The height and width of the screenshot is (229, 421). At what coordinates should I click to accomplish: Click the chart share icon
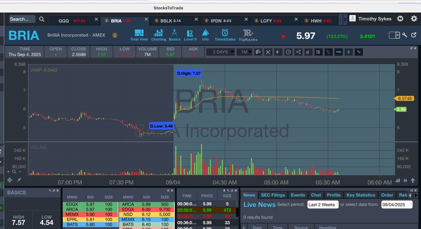298,52
